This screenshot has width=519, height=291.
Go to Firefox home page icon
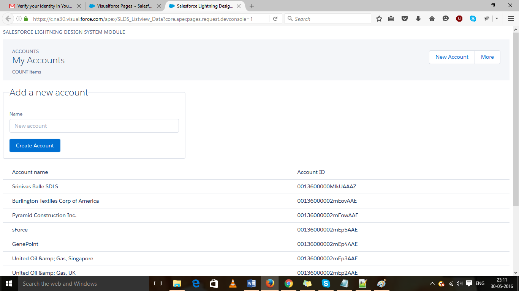[x=432, y=19]
